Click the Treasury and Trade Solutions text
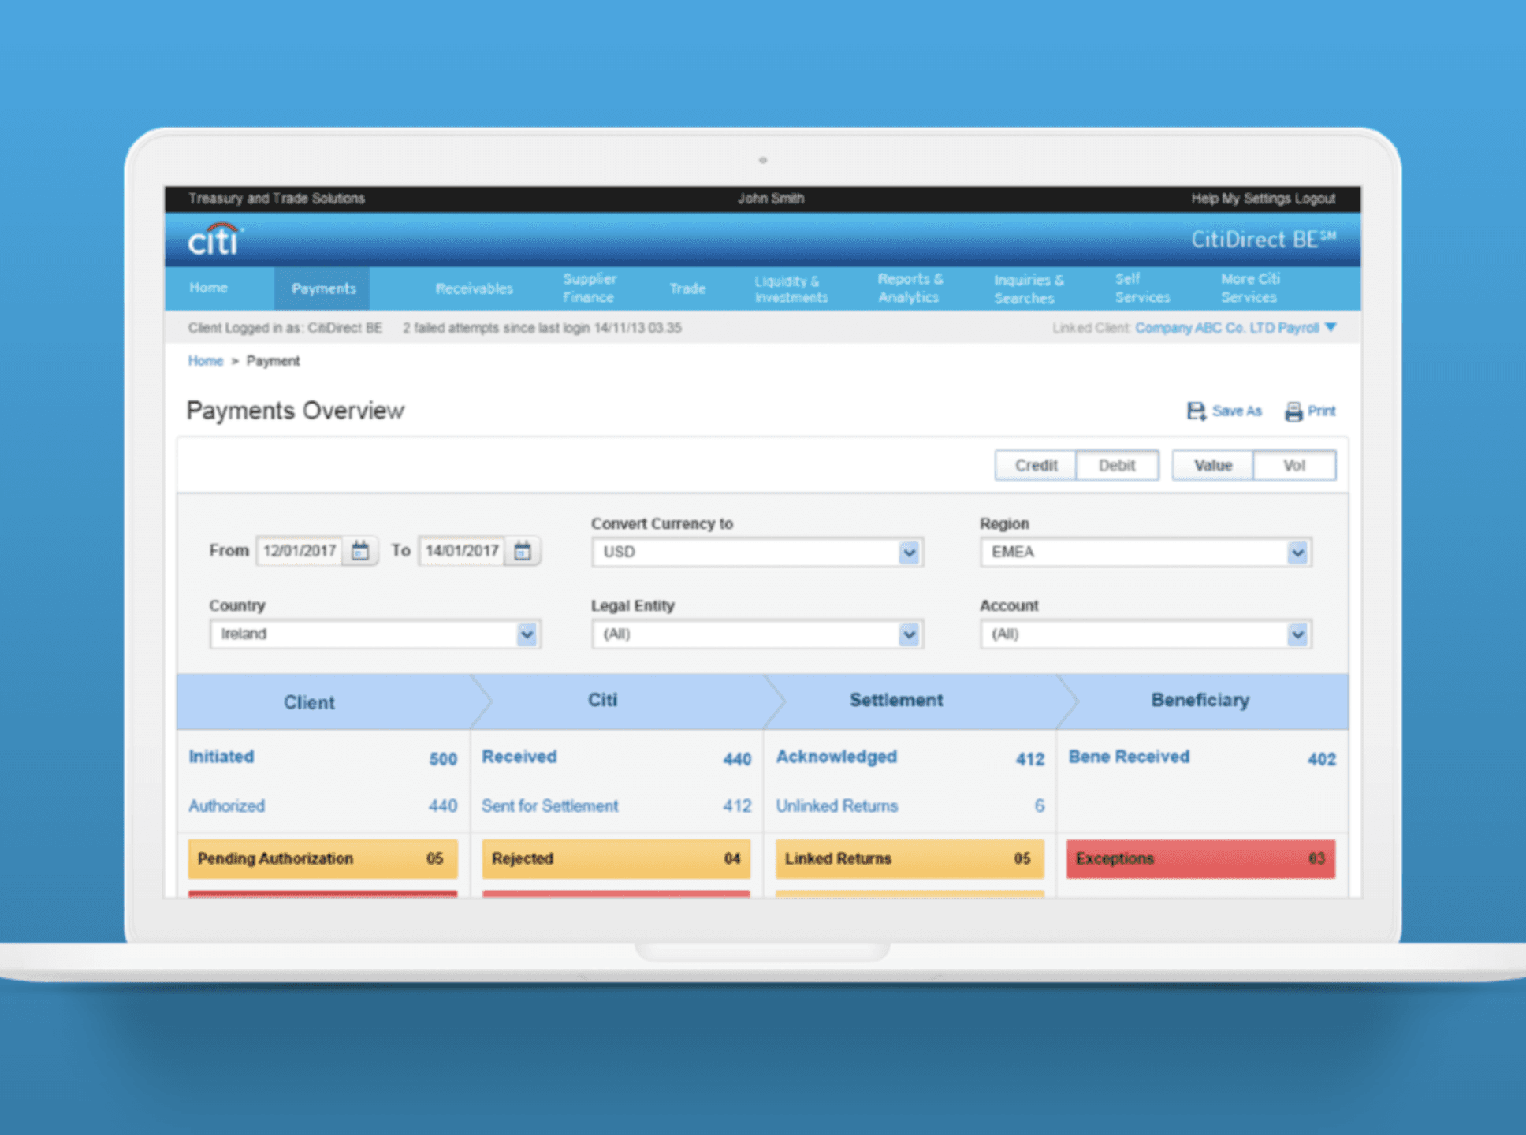The height and width of the screenshot is (1135, 1526). (277, 199)
